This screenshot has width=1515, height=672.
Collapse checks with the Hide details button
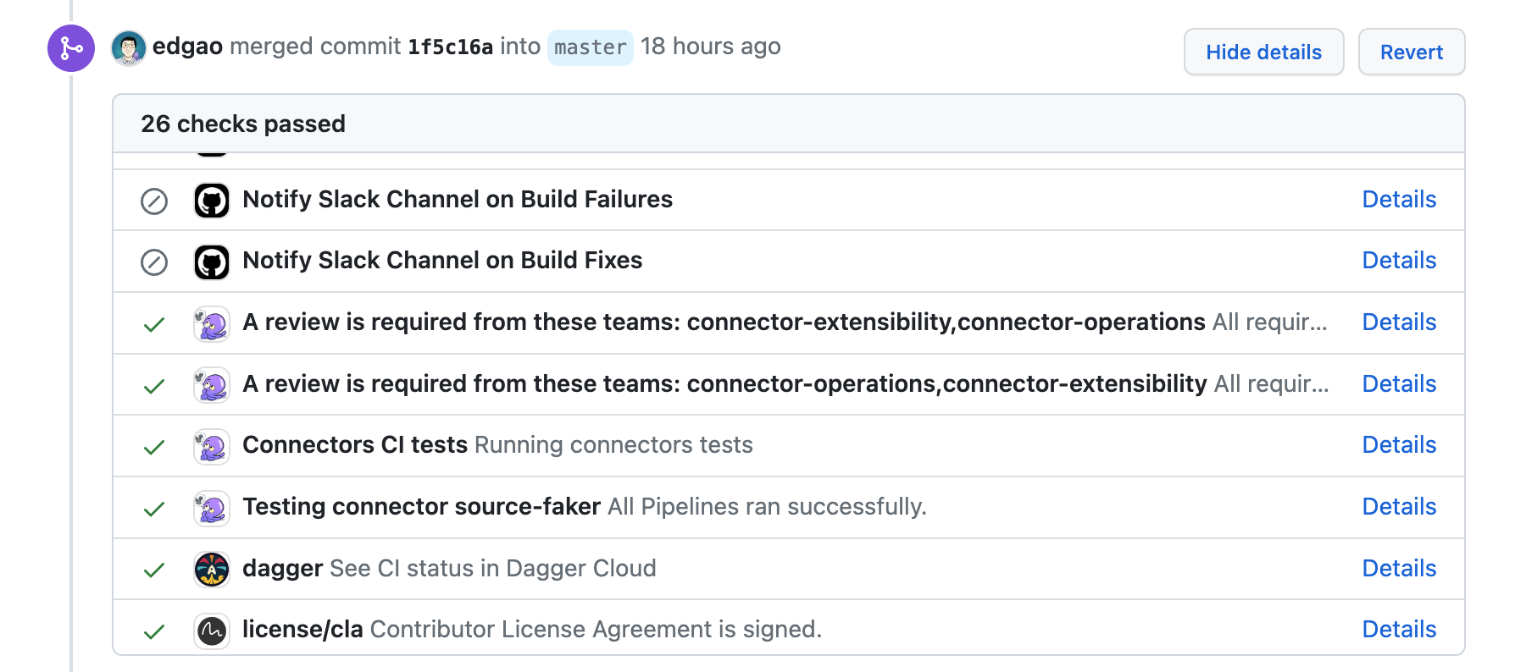pyautogui.click(x=1263, y=52)
